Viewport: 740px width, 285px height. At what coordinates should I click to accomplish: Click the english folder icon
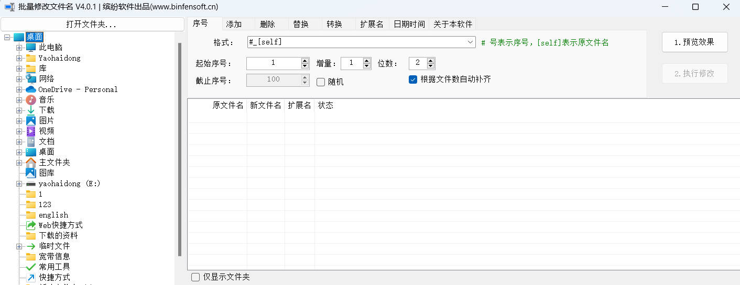pos(31,215)
